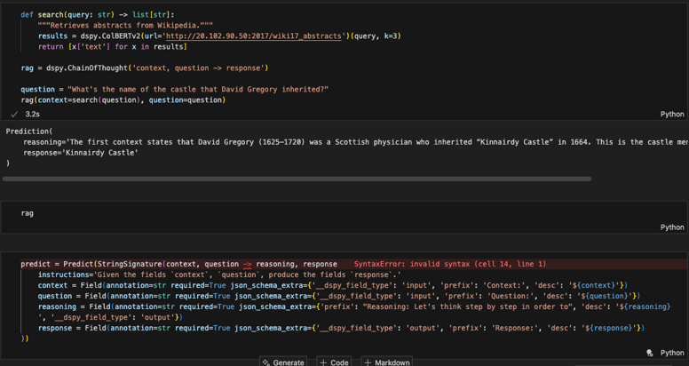This screenshot has width=689, height=366.
Task: Click the output horizontal scrollbar
Action: [x=297, y=179]
